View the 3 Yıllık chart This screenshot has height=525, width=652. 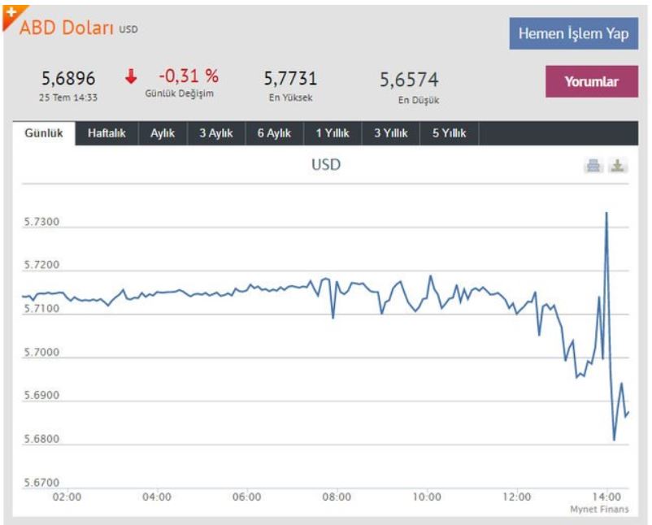(x=391, y=134)
